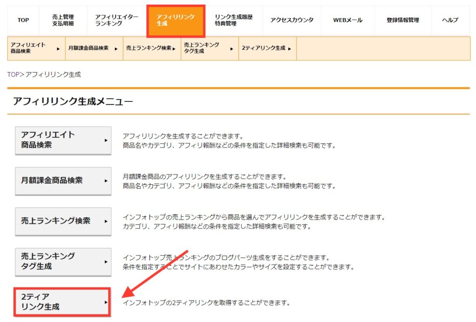Click 月額課金商品検索 in the orange submenu
Viewport: 476px width, 322px height.
(x=93, y=48)
